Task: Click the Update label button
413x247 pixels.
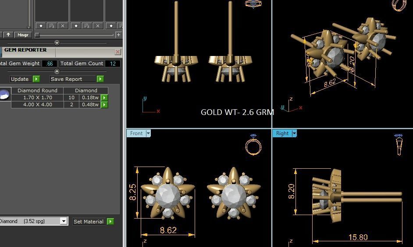Action: point(21,79)
